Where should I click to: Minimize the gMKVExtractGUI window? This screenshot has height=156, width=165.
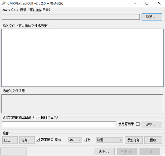tap(134, 3)
